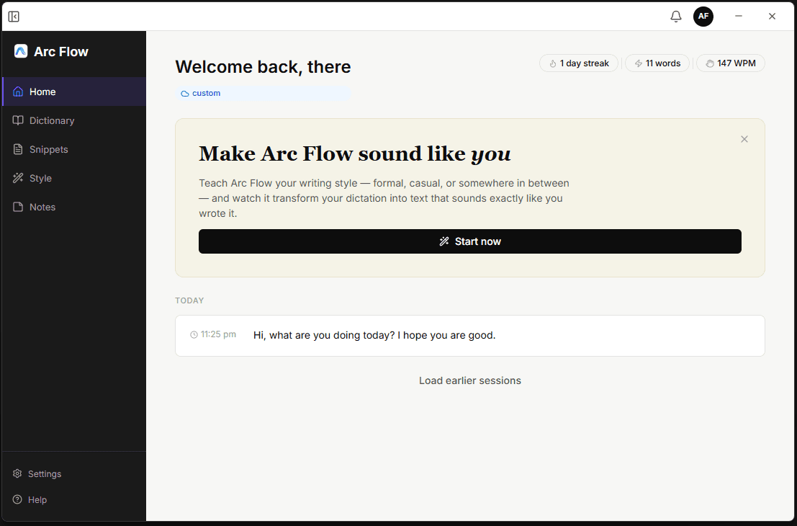Open the AF profile avatar
This screenshot has width=797, height=526.
coord(703,17)
